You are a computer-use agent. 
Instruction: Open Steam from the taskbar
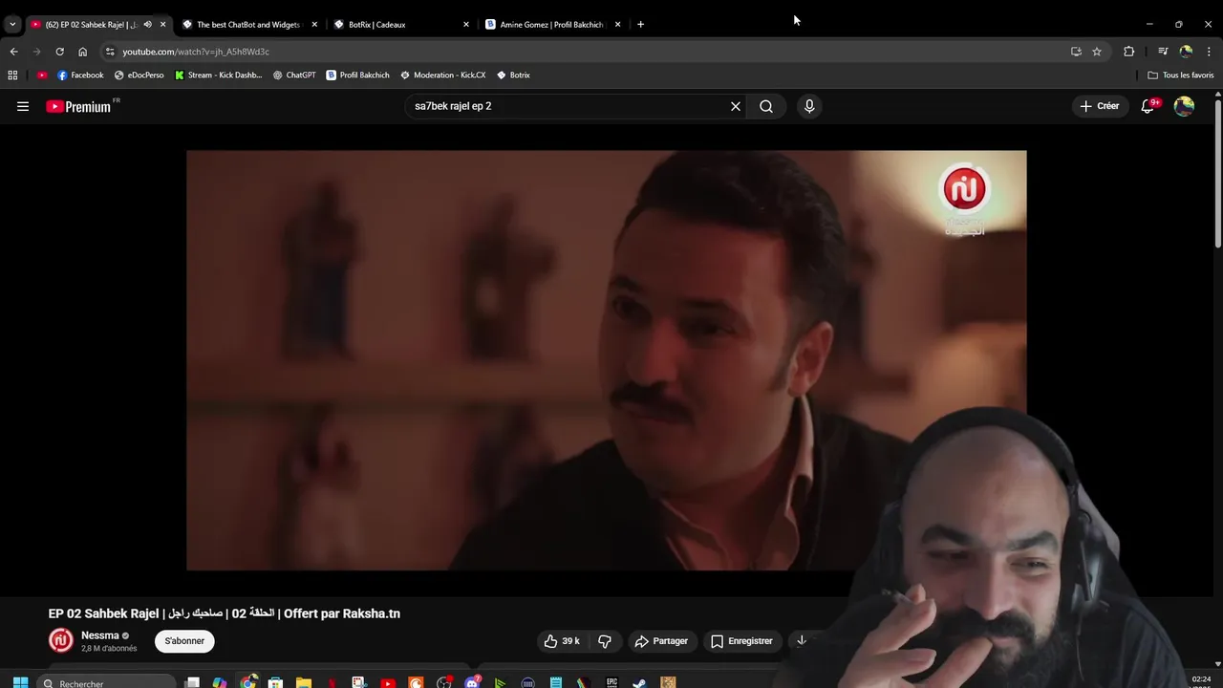[x=639, y=682]
